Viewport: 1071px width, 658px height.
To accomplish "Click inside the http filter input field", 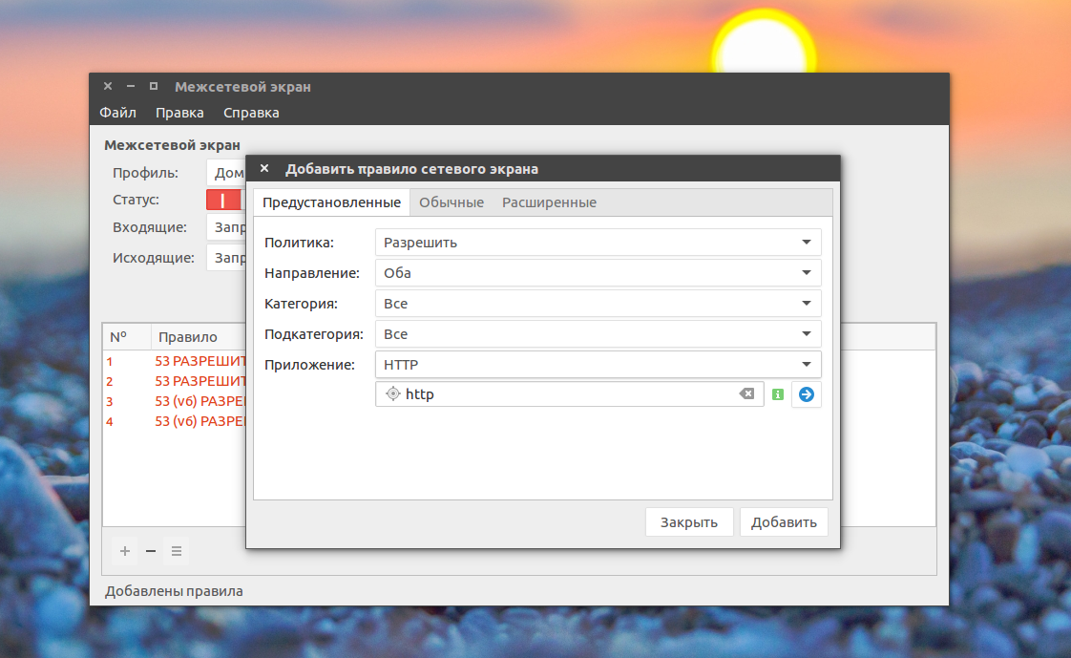I will (x=569, y=394).
